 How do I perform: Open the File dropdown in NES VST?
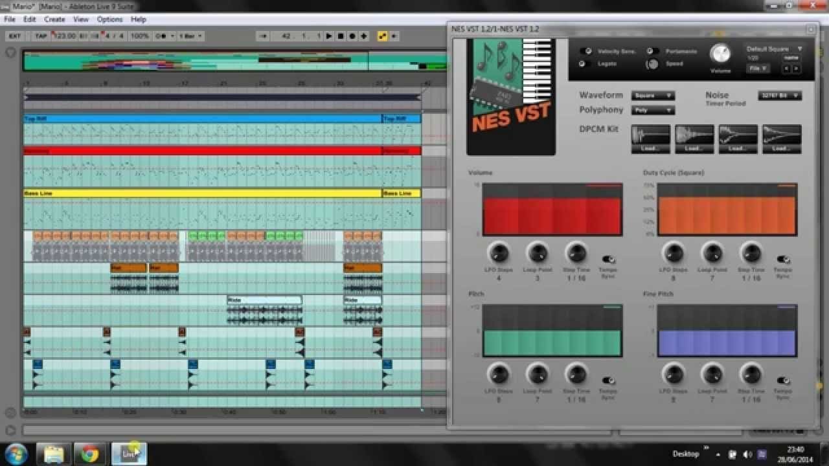[x=757, y=68]
